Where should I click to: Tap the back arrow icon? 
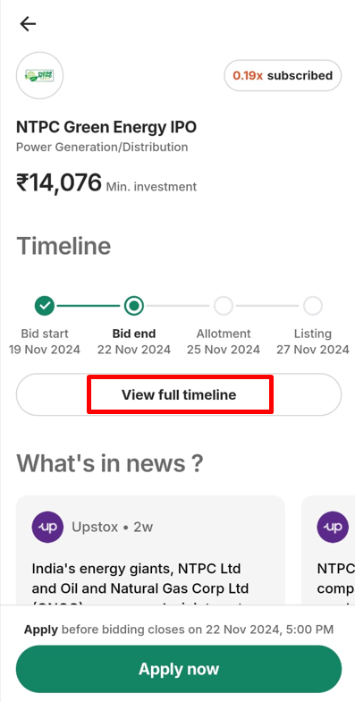tap(28, 24)
